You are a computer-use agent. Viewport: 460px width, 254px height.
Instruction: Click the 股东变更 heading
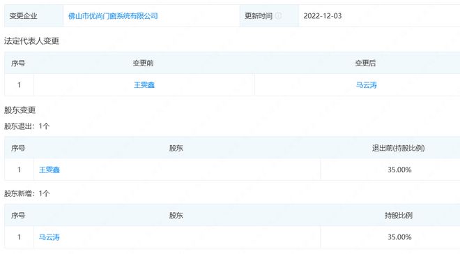[x=20, y=110]
